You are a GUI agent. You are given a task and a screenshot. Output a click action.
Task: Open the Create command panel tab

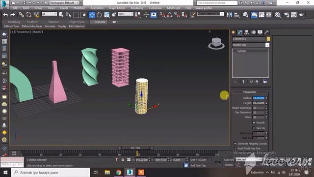234,32
